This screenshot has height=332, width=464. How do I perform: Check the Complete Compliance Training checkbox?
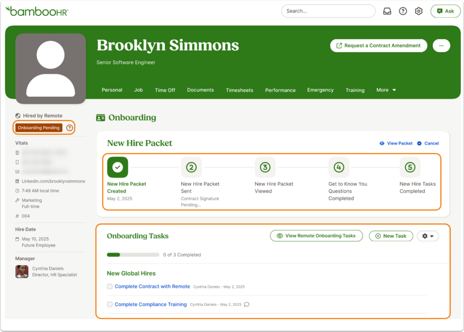(x=110, y=304)
